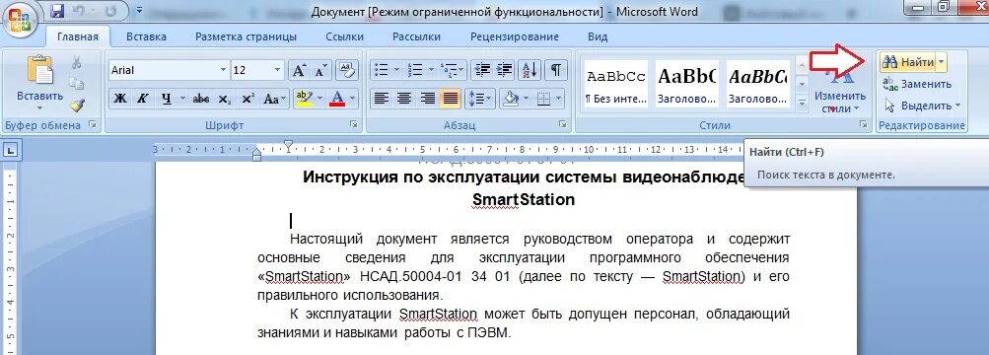Open the Абзац dialog launcher
989x355 pixels.
tap(563, 125)
